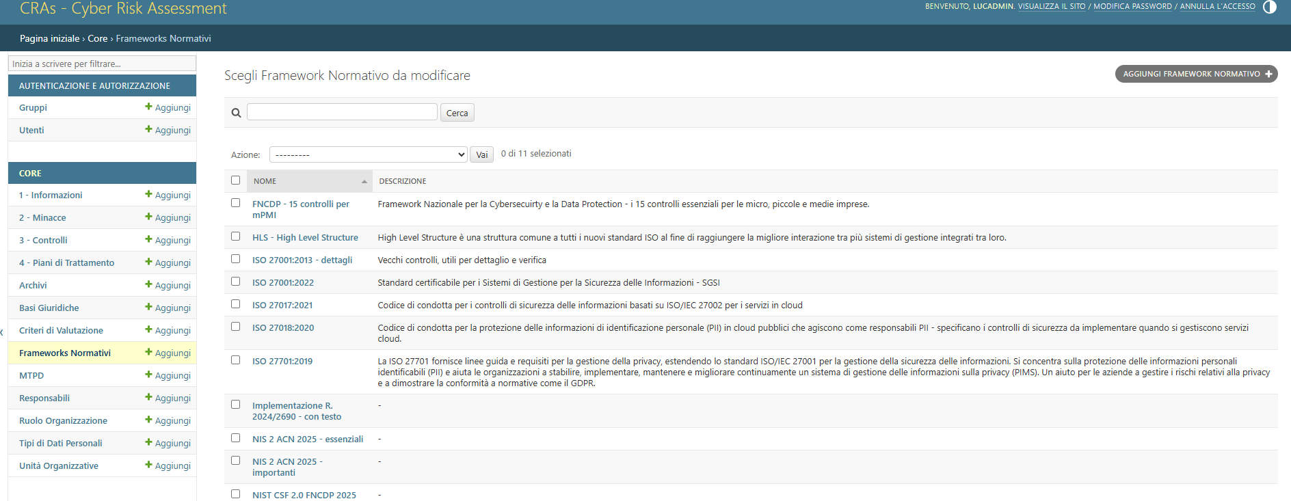Screen dimensions: 1291x501
Task: Click plus icon beside Tipi di Dati Personali
Action: pyautogui.click(x=148, y=442)
